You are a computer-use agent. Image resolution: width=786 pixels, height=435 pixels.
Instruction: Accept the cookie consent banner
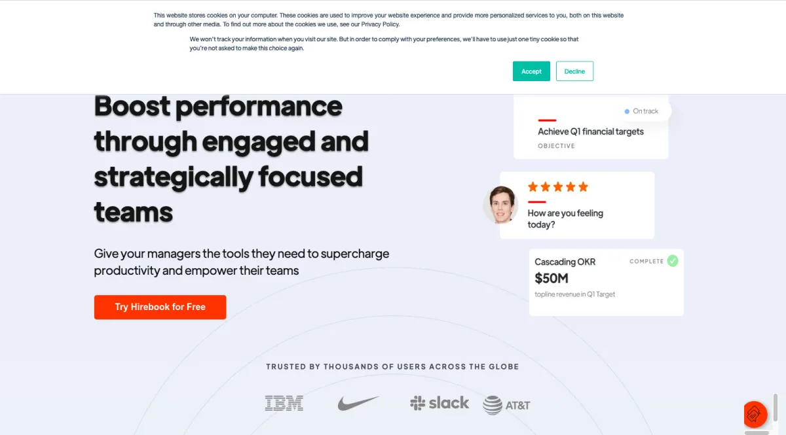[x=531, y=71]
